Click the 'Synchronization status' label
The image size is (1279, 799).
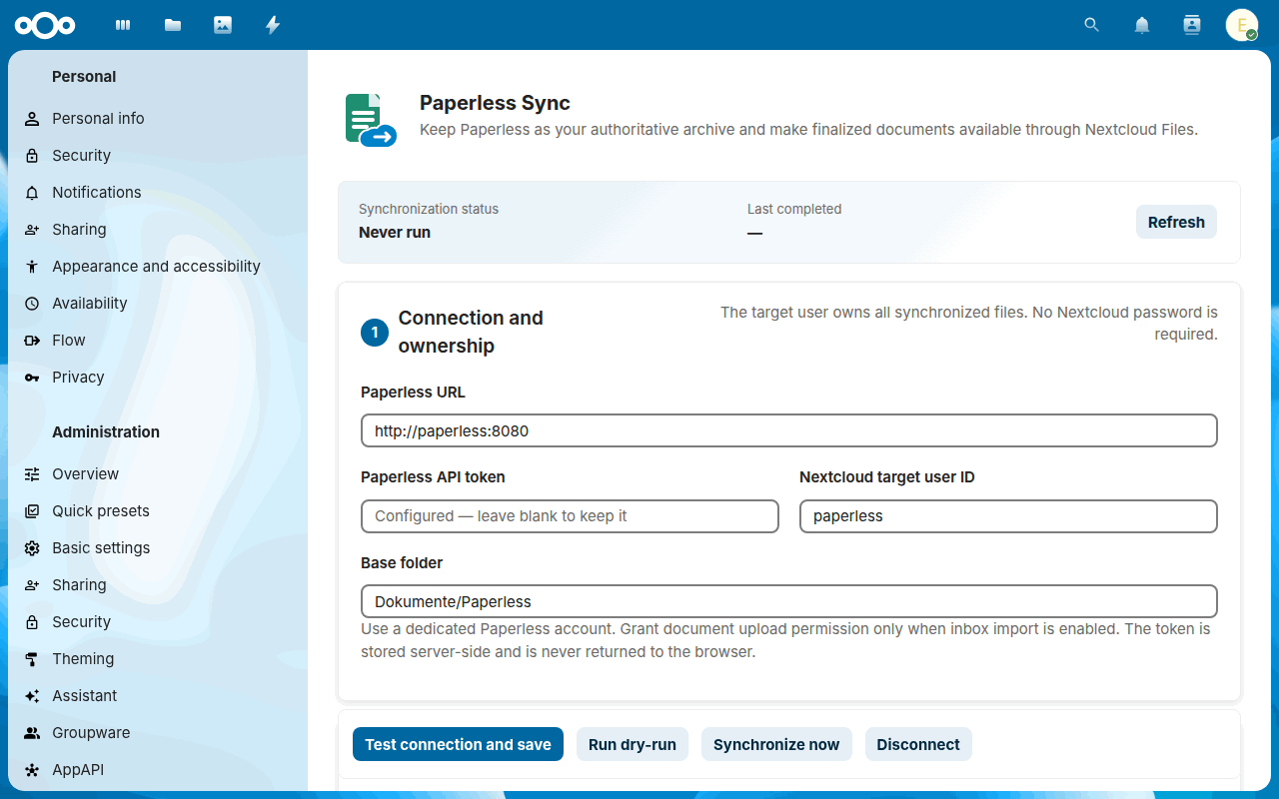(x=429, y=209)
